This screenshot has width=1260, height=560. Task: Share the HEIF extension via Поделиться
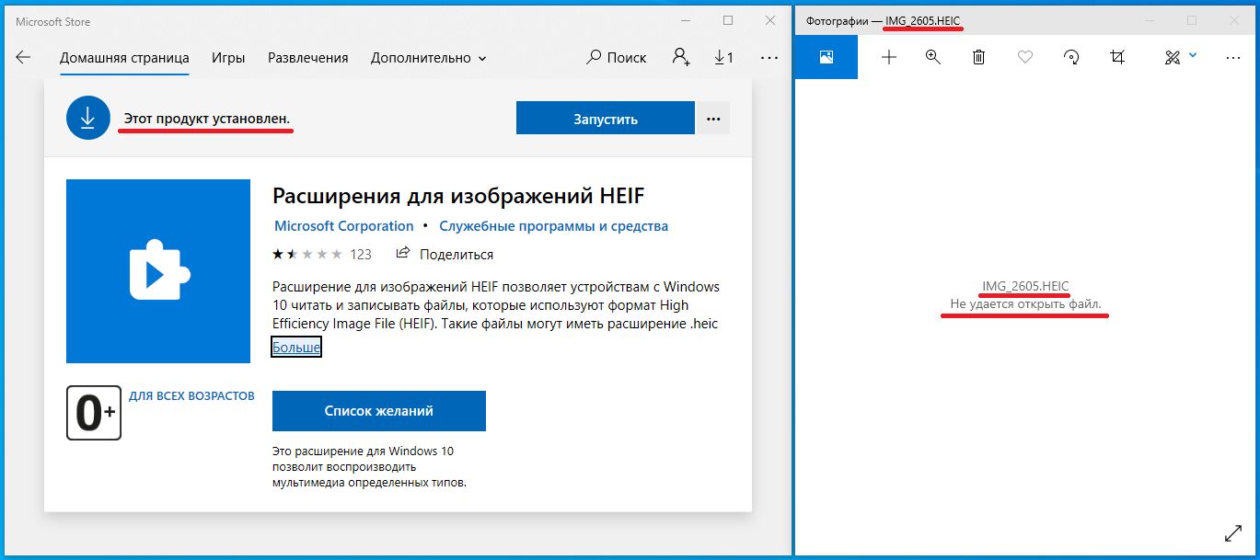445,254
